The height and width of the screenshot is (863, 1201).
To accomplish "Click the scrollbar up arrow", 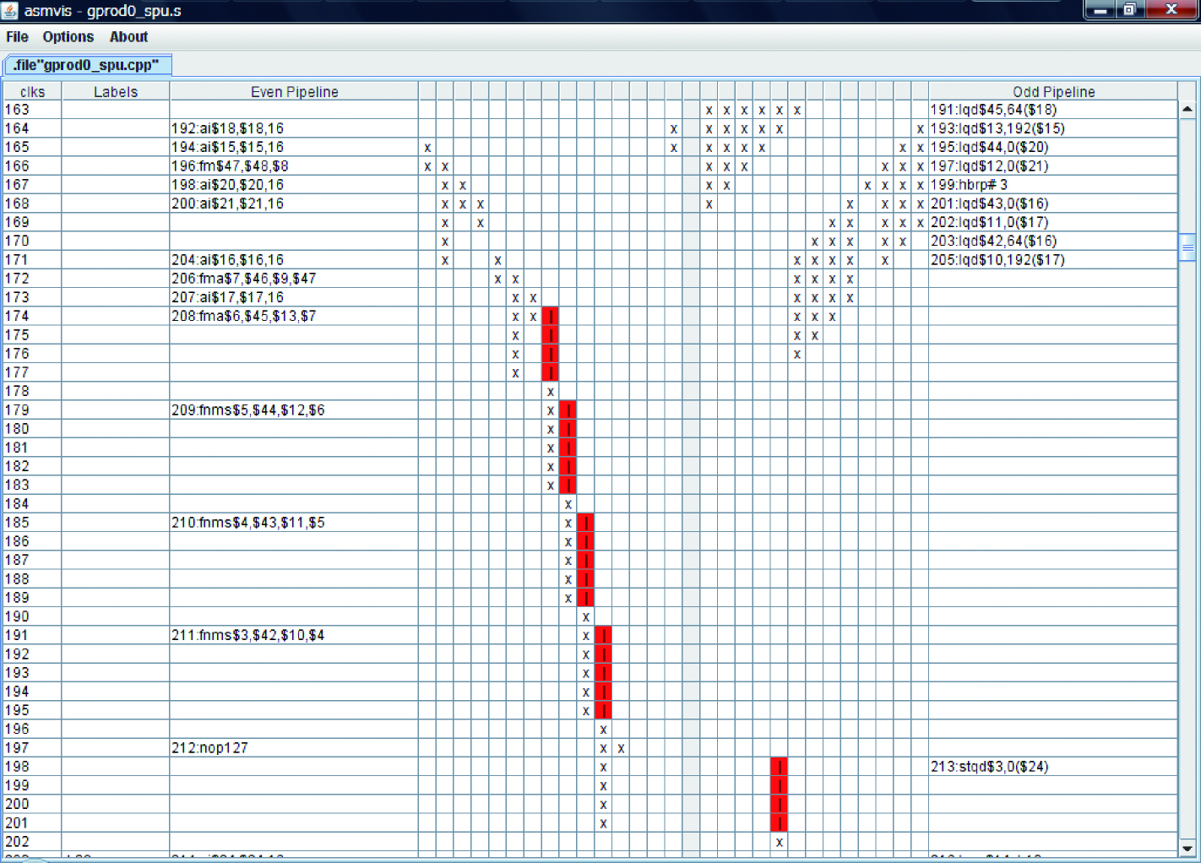I will click(x=1187, y=109).
